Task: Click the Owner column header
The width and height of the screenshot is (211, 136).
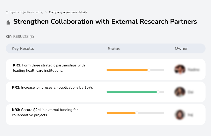Action: (181, 48)
